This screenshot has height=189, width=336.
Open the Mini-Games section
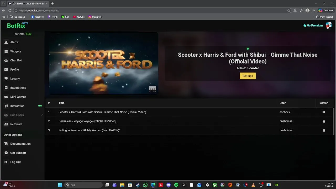[18, 97]
